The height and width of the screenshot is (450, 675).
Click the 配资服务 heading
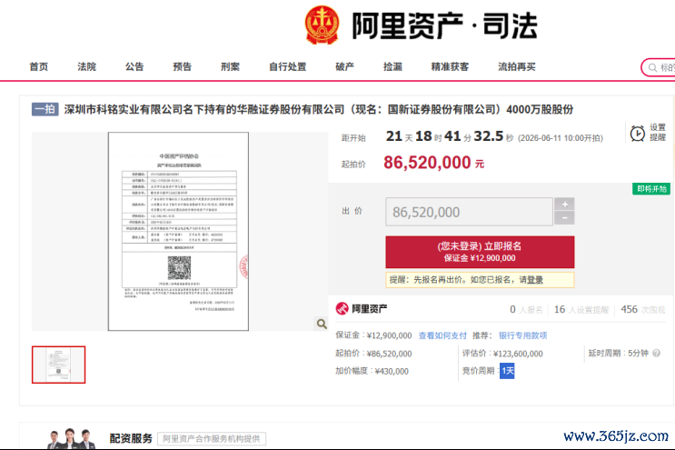point(131,438)
